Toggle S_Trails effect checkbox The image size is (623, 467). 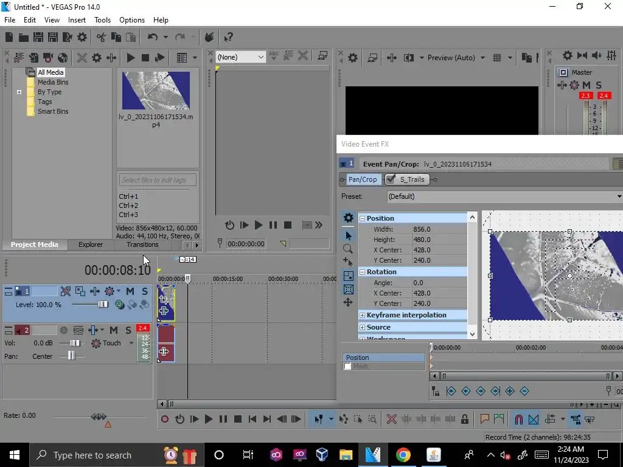pyautogui.click(x=391, y=179)
